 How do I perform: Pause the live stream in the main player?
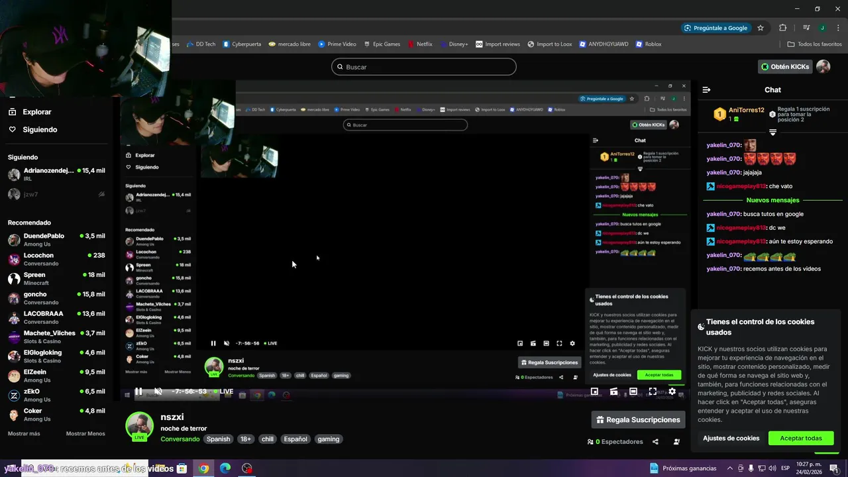(138, 392)
